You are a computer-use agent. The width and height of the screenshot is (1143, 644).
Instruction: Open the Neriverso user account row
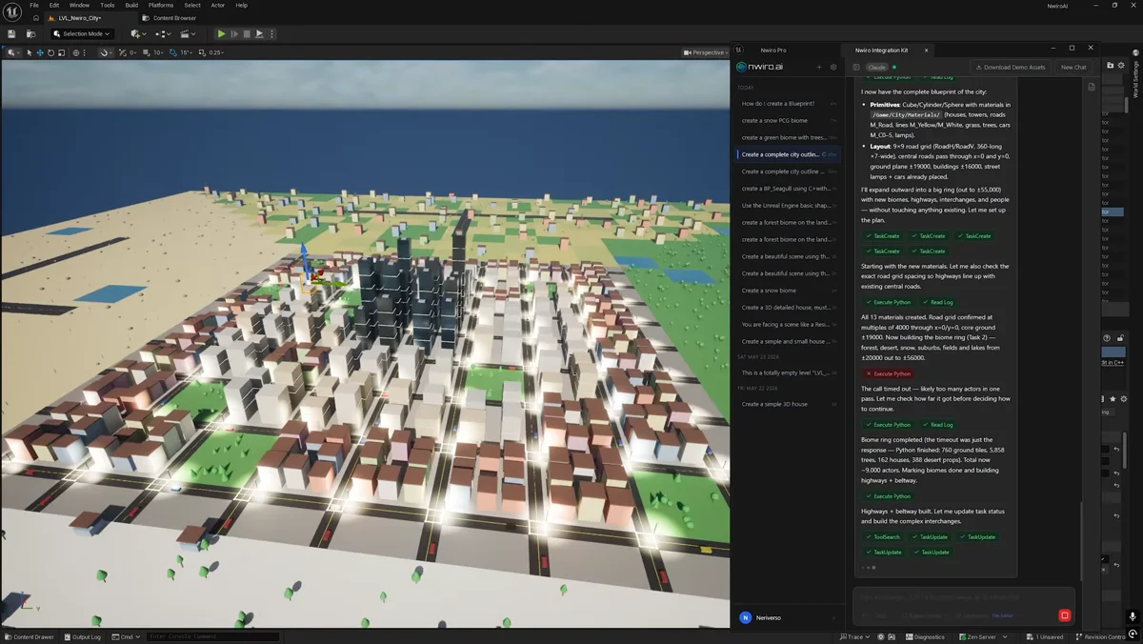(x=786, y=617)
